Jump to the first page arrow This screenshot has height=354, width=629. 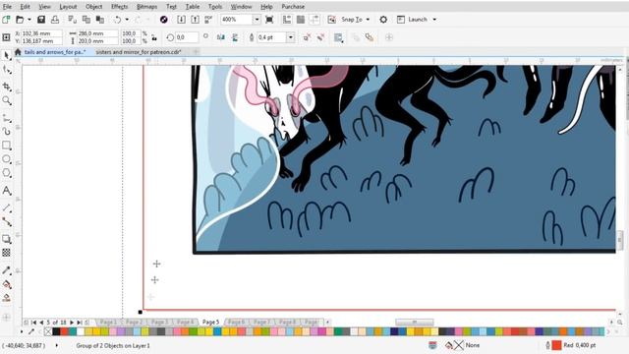(33, 323)
